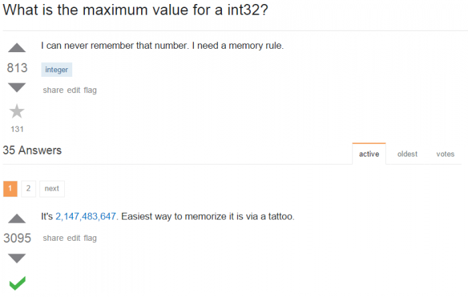Click the green accepted answer checkmark
This screenshot has height=297, width=468.
coord(17,283)
